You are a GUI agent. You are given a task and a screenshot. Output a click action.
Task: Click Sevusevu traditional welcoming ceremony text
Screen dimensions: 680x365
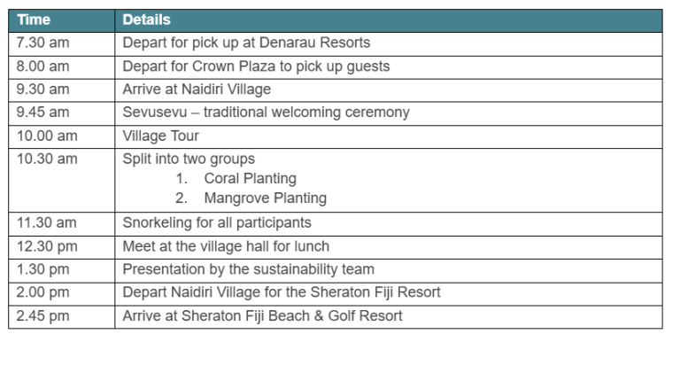pyautogui.click(x=267, y=113)
